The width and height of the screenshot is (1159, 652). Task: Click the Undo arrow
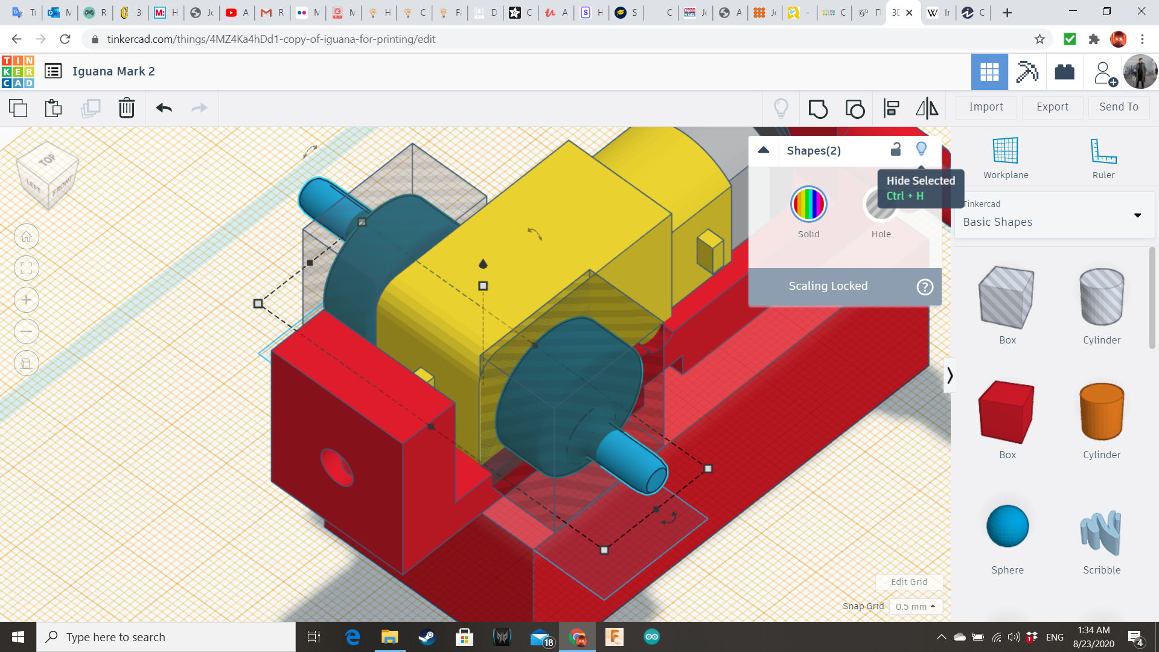[164, 108]
